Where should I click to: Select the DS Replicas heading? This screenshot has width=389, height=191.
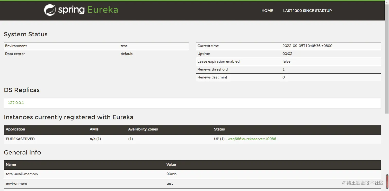[22, 90]
